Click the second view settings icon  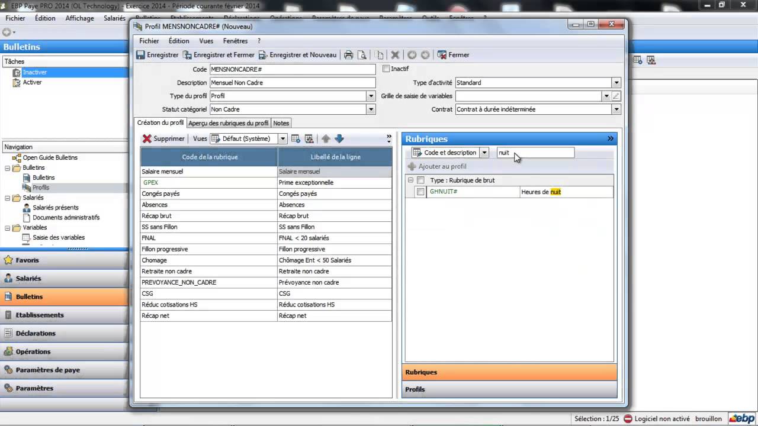[309, 138]
